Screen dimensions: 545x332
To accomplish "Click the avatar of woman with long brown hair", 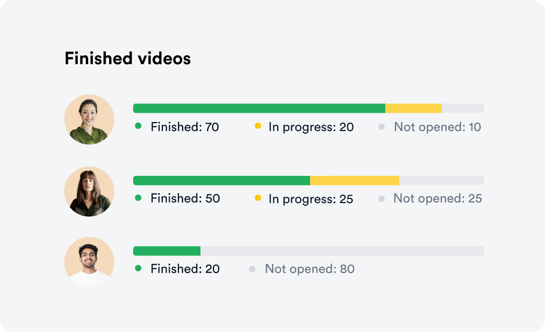I will (89, 192).
